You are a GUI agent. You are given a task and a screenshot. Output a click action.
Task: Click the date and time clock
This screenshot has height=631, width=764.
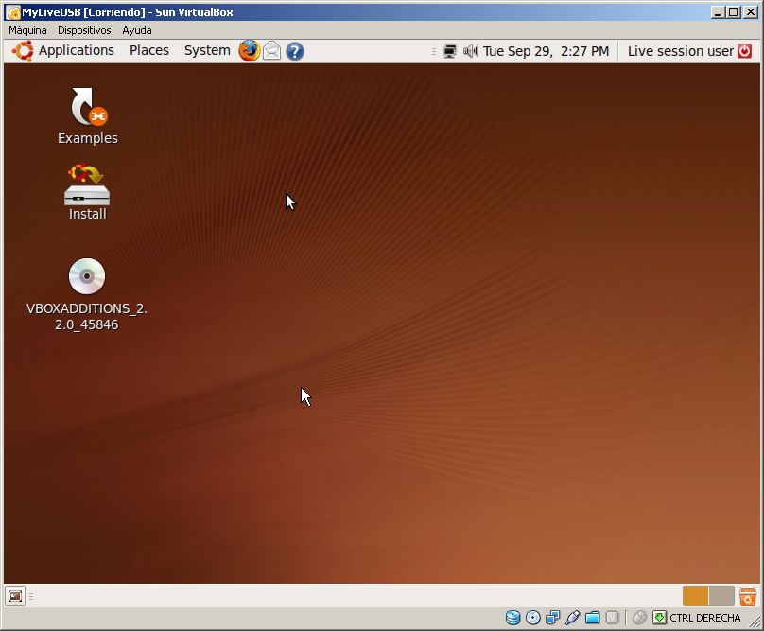[546, 51]
